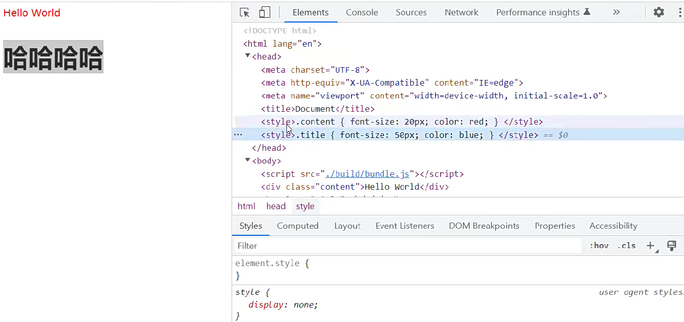684x322 pixels.
Task: Open the Performance insights tab
Action: (543, 12)
